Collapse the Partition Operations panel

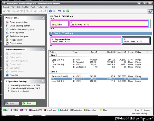(x=43, y=49)
